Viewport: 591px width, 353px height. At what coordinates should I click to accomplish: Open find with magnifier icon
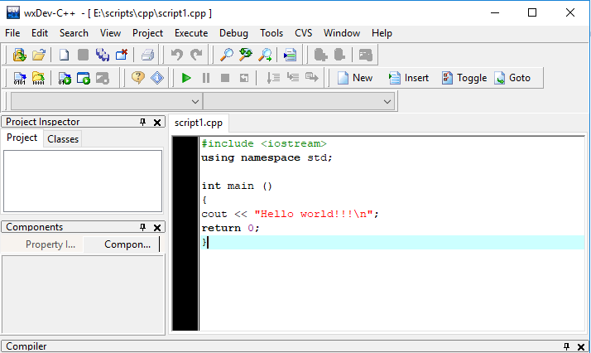click(x=227, y=55)
